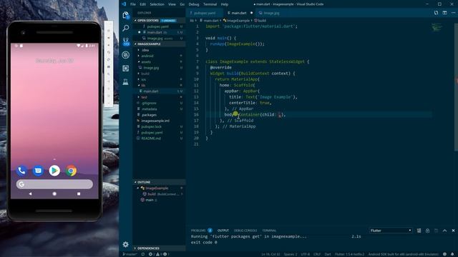Open the Explorer view in activity bar
This screenshot has width=458, height=257.
(x=126, y=15)
